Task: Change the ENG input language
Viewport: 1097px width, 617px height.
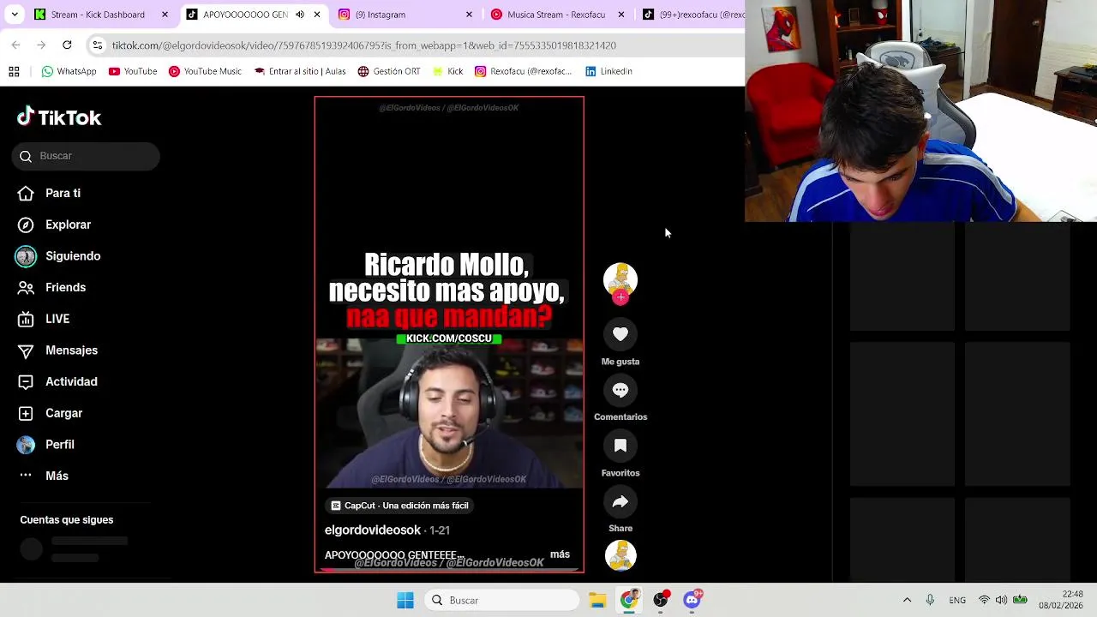Action: [x=957, y=601]
